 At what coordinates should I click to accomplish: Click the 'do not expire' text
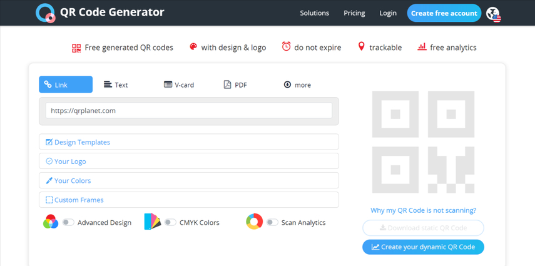[318, 48]
